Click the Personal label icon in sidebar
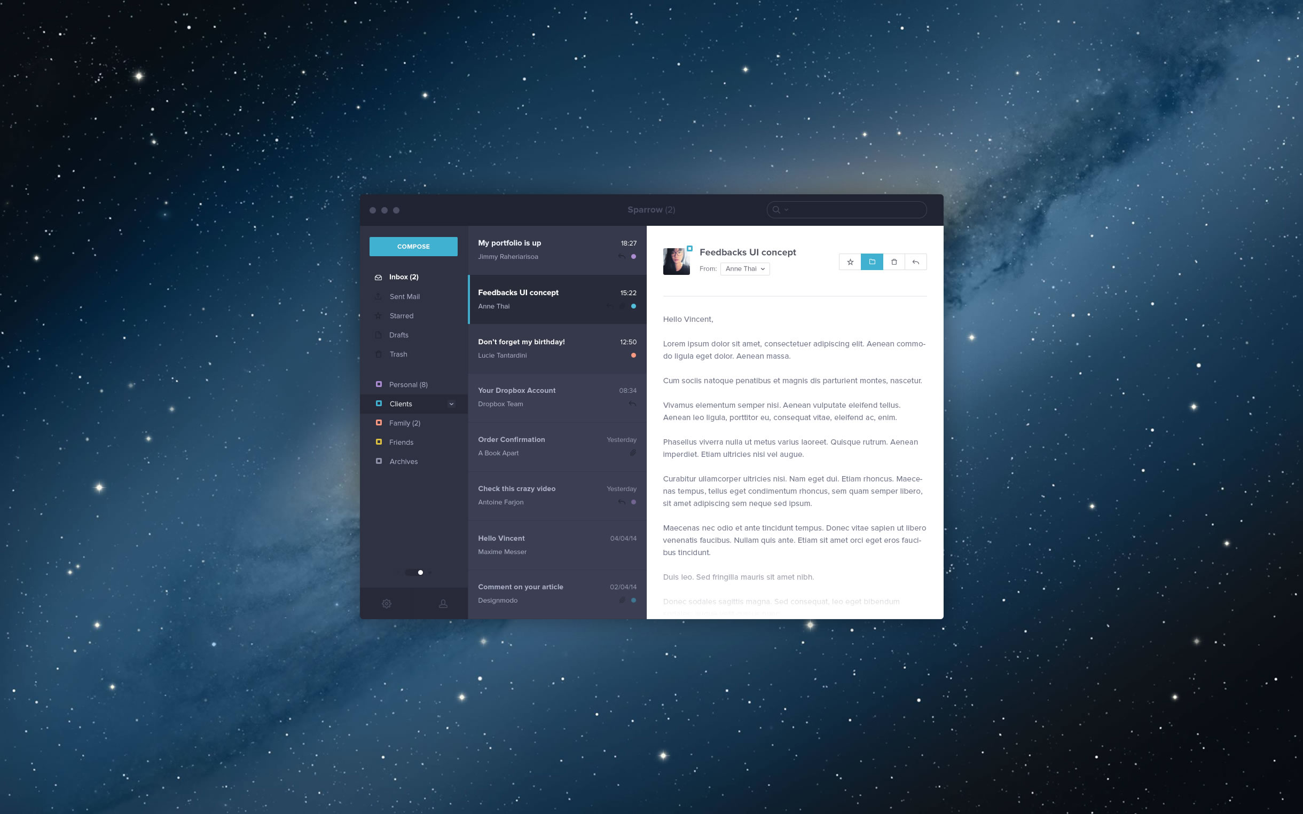This screenshot has height=814, width=1303. pos(379,384)
